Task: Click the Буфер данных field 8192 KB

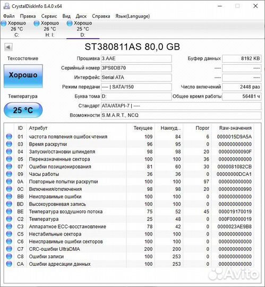Action: pyautogui.click(x=242, y=58)
